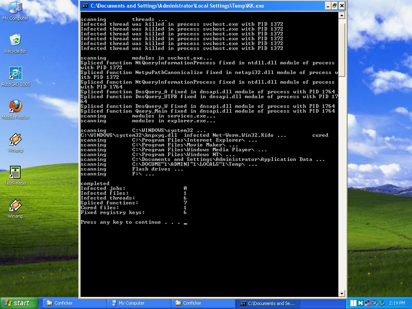
Task: Switch to Conficker taskbar button after My Computer
Action: point(203,303)
